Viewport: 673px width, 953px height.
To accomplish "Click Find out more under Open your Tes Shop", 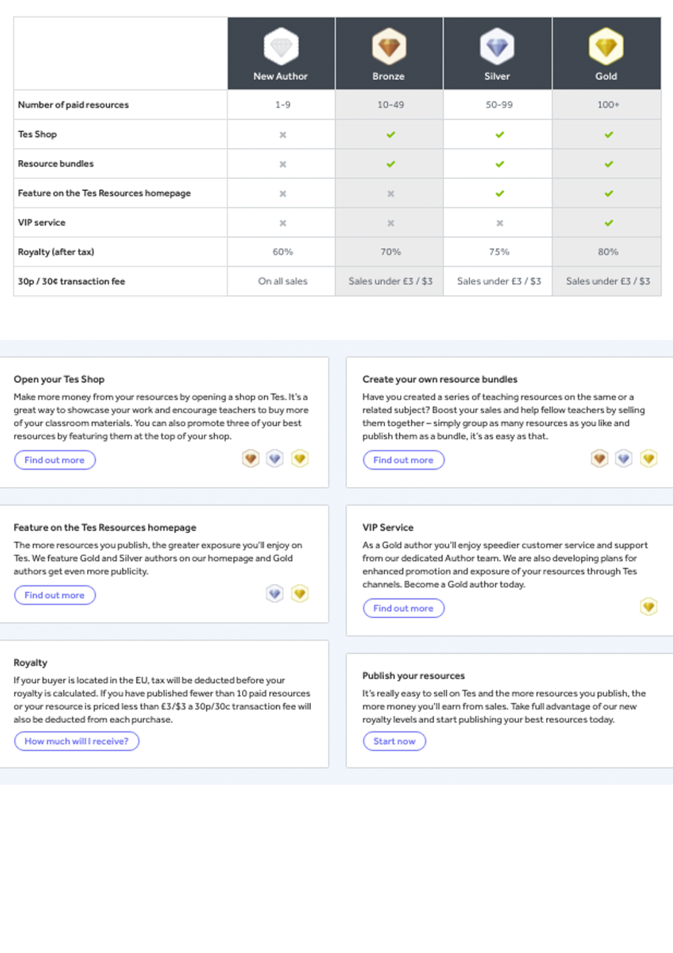I will 55,460.
